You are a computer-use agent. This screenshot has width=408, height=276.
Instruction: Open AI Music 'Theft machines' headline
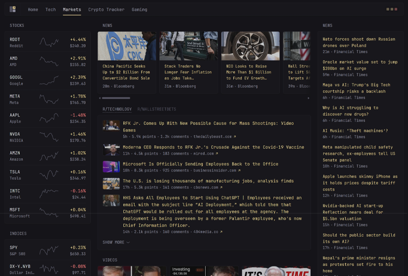pos(355,131)
